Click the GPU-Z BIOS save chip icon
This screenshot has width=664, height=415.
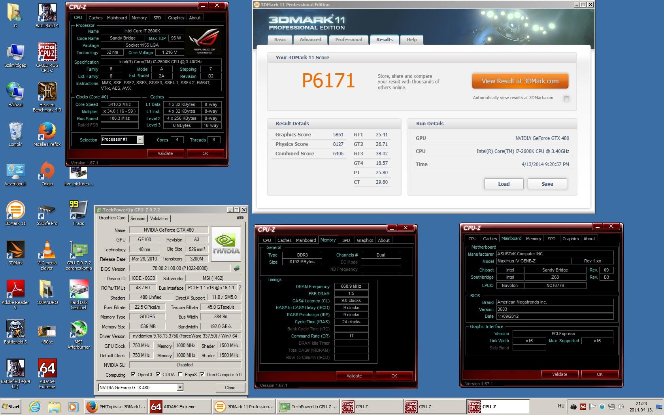(237, 268)
